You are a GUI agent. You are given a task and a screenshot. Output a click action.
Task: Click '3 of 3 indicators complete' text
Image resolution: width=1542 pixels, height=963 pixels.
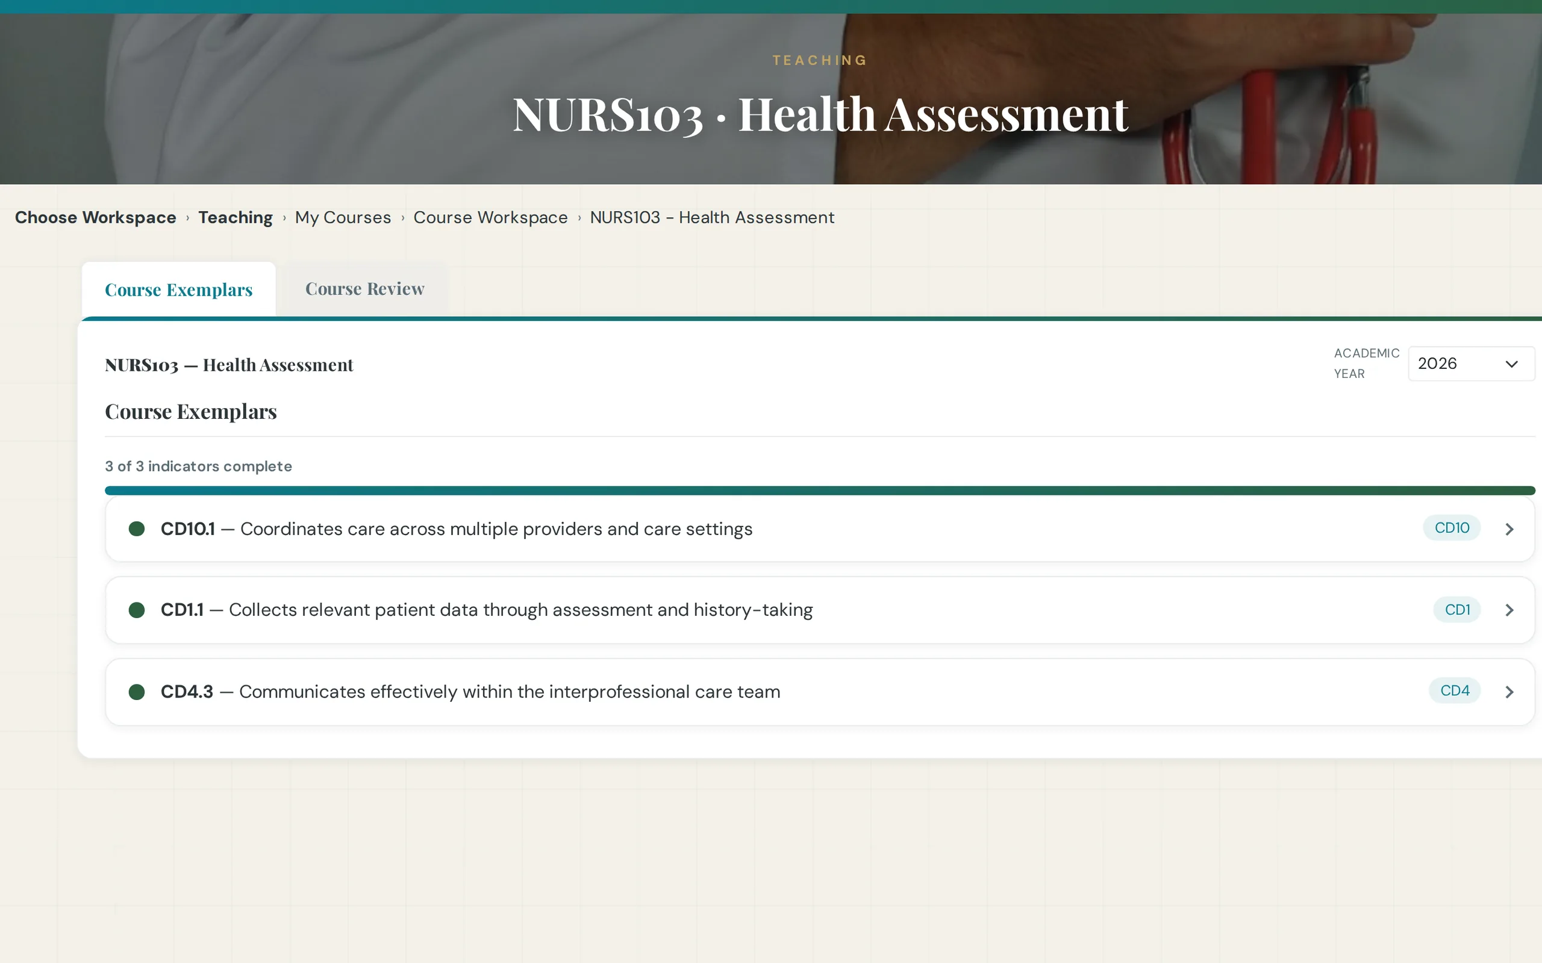[198, 466]
